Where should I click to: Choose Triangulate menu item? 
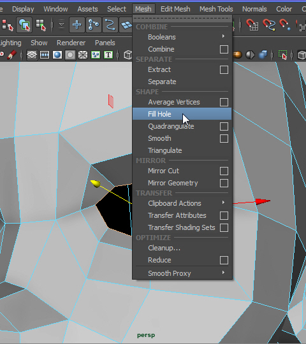click(x=165, y=150)
